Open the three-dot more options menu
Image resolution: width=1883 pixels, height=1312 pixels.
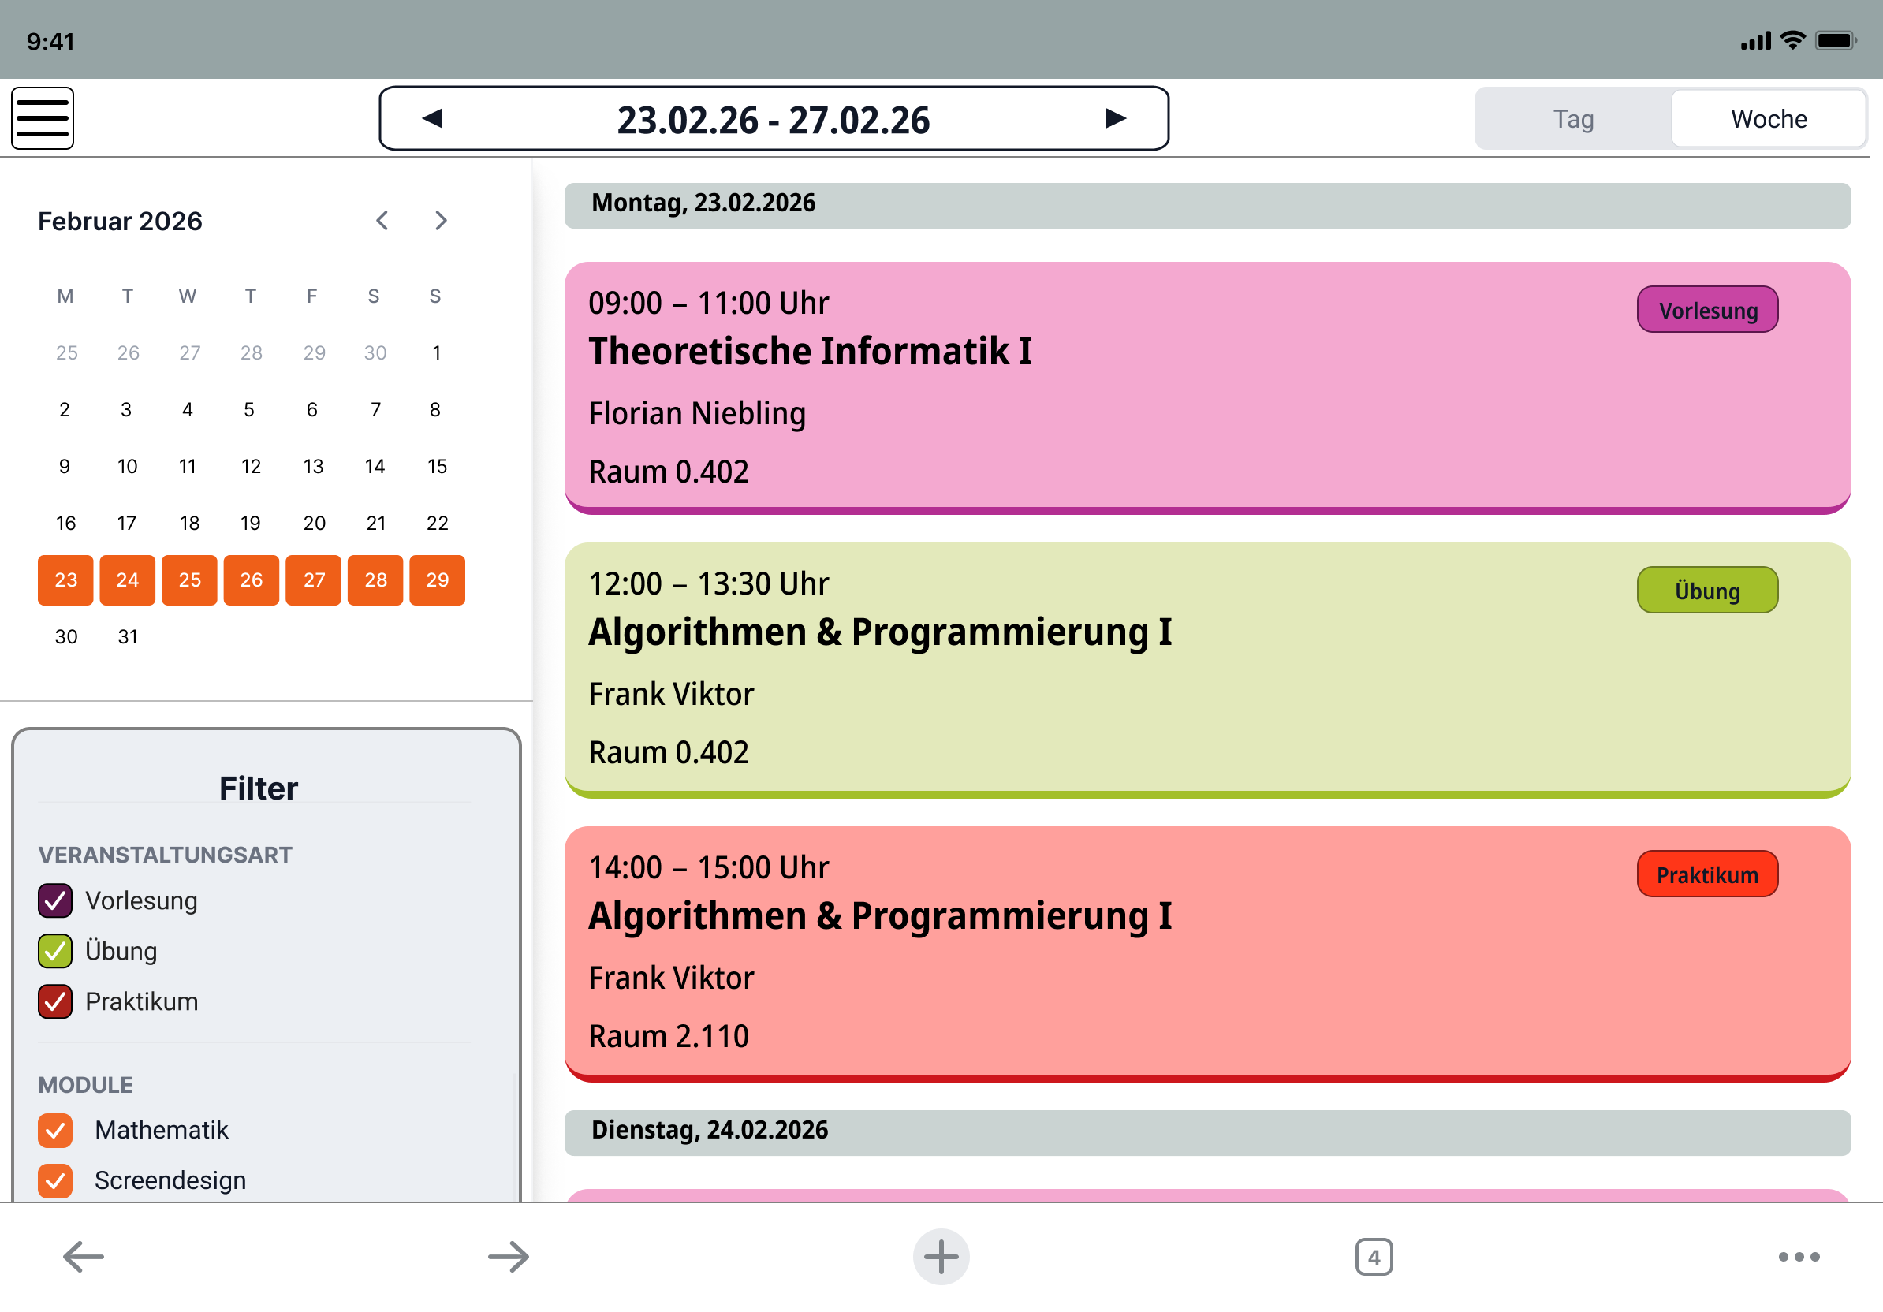point(1799,1256)
